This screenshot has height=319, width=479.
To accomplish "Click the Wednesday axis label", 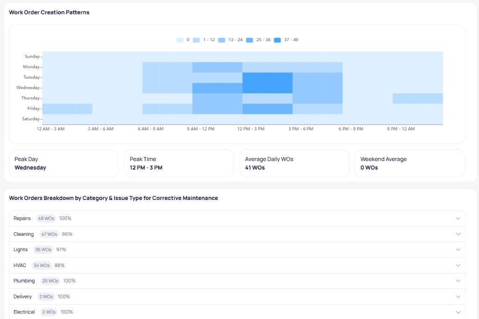I will coord(28,88).
